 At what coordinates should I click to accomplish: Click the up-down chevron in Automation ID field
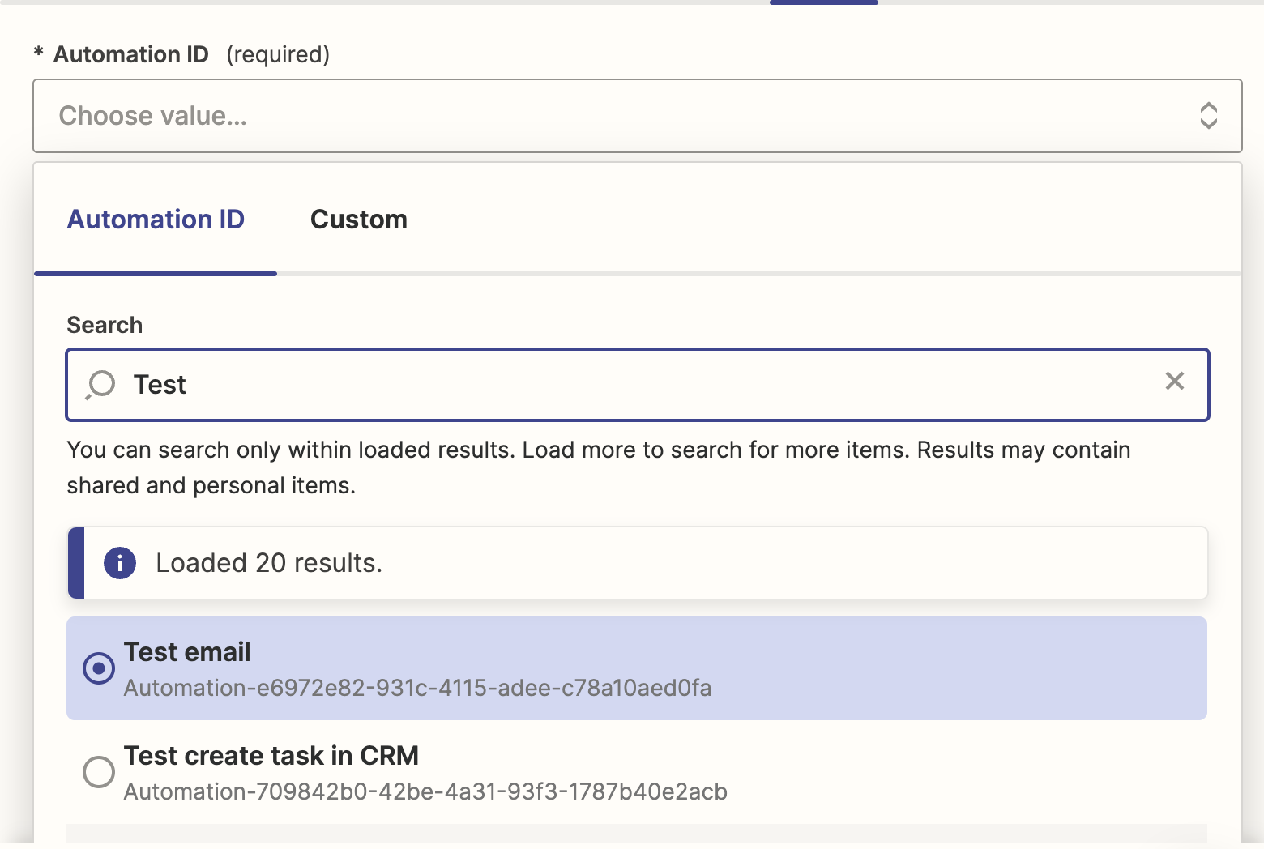pyautogui.click(x=1208, y=116)
